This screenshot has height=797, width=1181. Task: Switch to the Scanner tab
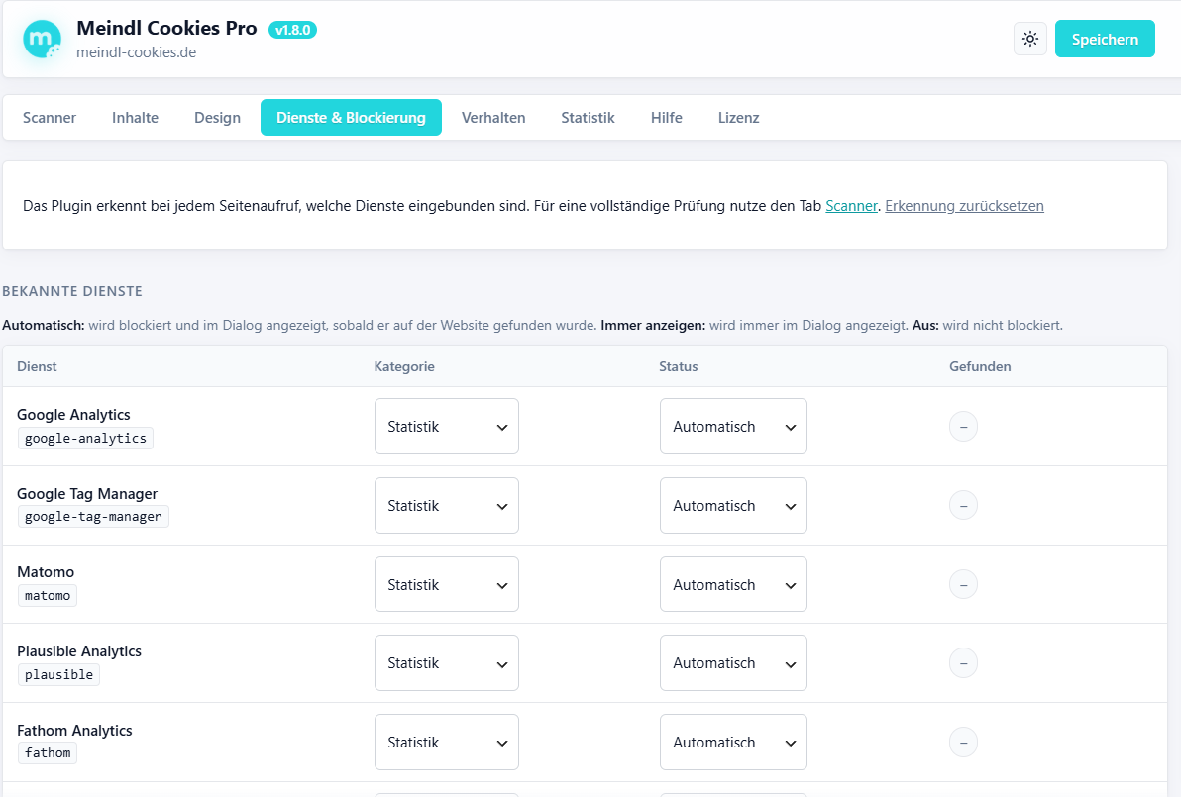pos(50,118)
